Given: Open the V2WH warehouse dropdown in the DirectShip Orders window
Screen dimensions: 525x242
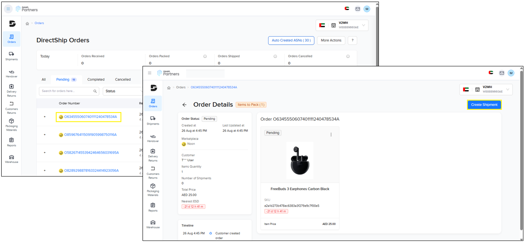Looking at the screenshot, I should click(342, 25).
